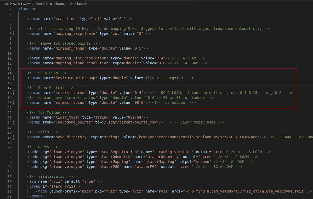
Task: Expand the SC-A-LOAM breadcrumb segment
Action: tap(22, 4)
